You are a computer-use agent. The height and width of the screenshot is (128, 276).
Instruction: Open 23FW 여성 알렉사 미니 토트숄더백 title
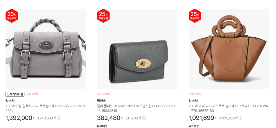(45, 108)
